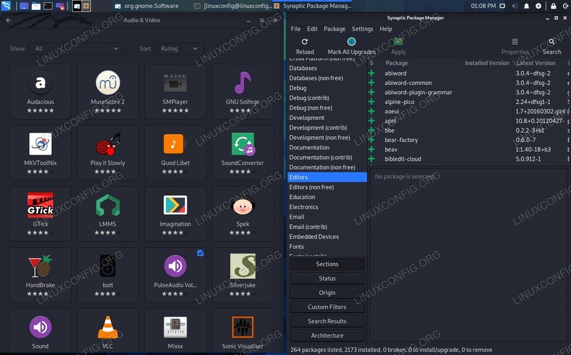Screen dimensions: 571x355
Task: Click the installed checkmark on PulseAudio tile
Action: click(x=200, y=253)
